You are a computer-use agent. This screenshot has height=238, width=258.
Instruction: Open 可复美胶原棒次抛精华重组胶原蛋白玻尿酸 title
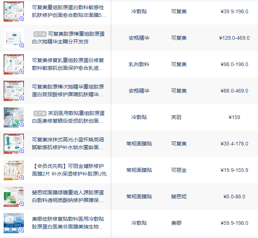click(x=68, y=91)
